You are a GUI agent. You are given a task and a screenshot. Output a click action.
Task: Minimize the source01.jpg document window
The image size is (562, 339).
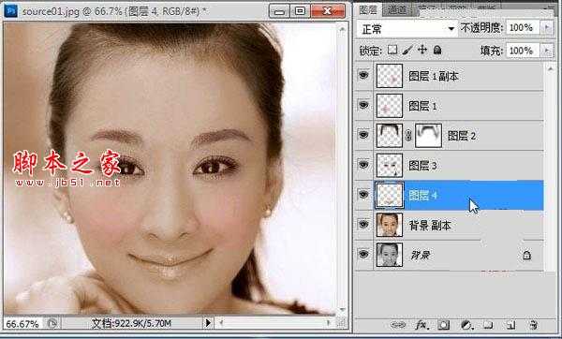click(x=279, y=11)
